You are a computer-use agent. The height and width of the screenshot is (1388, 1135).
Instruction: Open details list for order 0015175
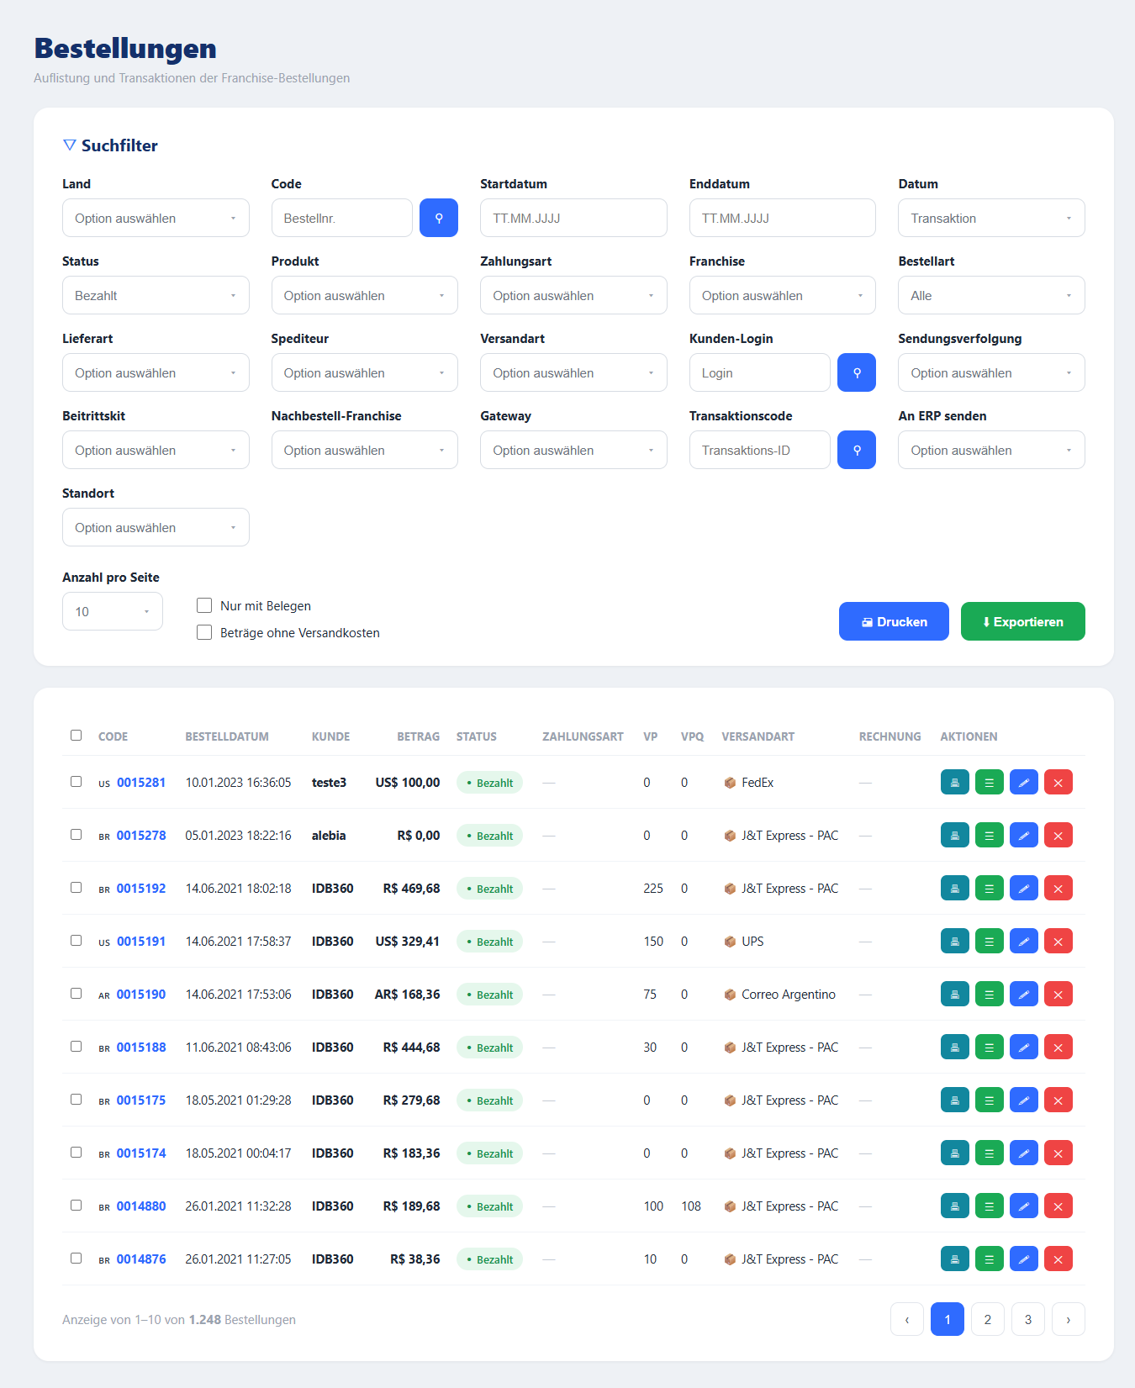(990, 1100)
